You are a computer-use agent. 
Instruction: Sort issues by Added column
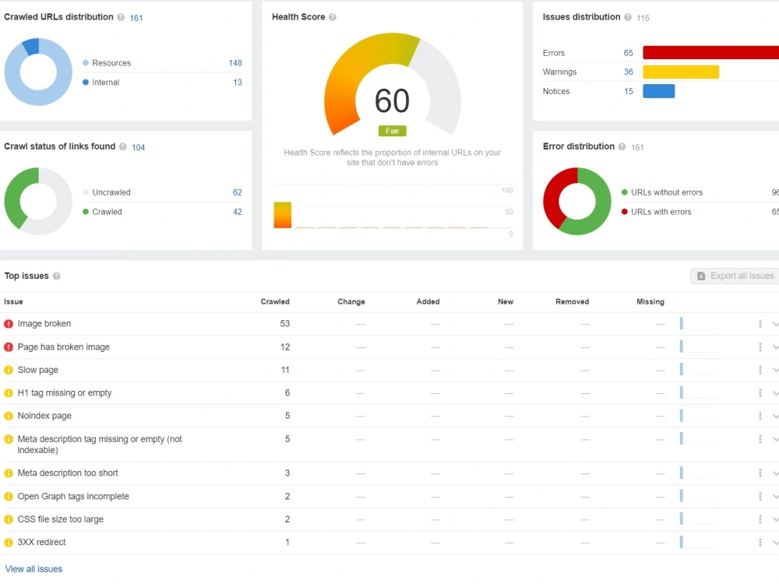pyautogui.click(x=428, y=302)
